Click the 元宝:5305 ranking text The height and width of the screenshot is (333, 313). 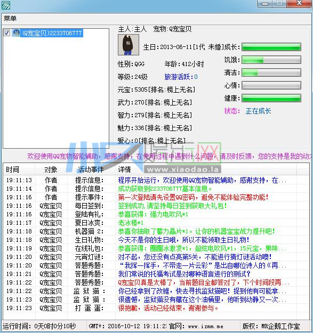pos(156,90)
